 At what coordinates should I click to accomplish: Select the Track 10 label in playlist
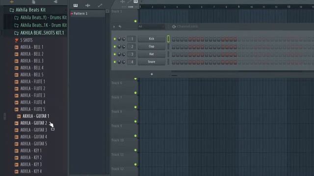pyautogui.click(x=118, y=140)
